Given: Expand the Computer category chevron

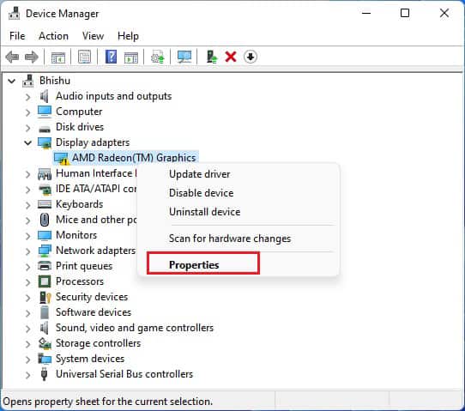Looking at the screenshot, I should 27,112.
